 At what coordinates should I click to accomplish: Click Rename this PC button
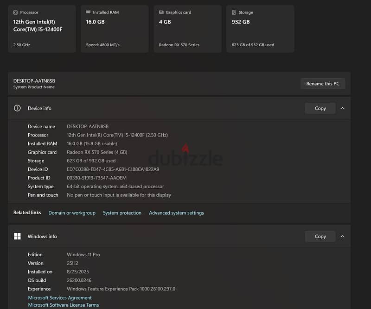[323, 84]
